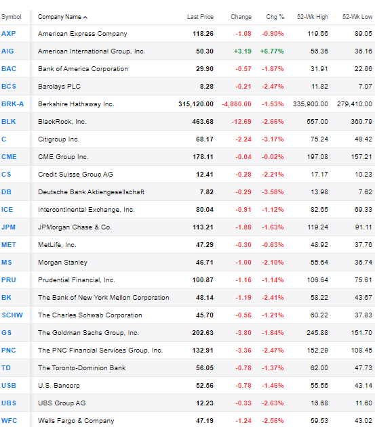Open the WFC symbol link

pyautogui.click(x=9, y=421)
